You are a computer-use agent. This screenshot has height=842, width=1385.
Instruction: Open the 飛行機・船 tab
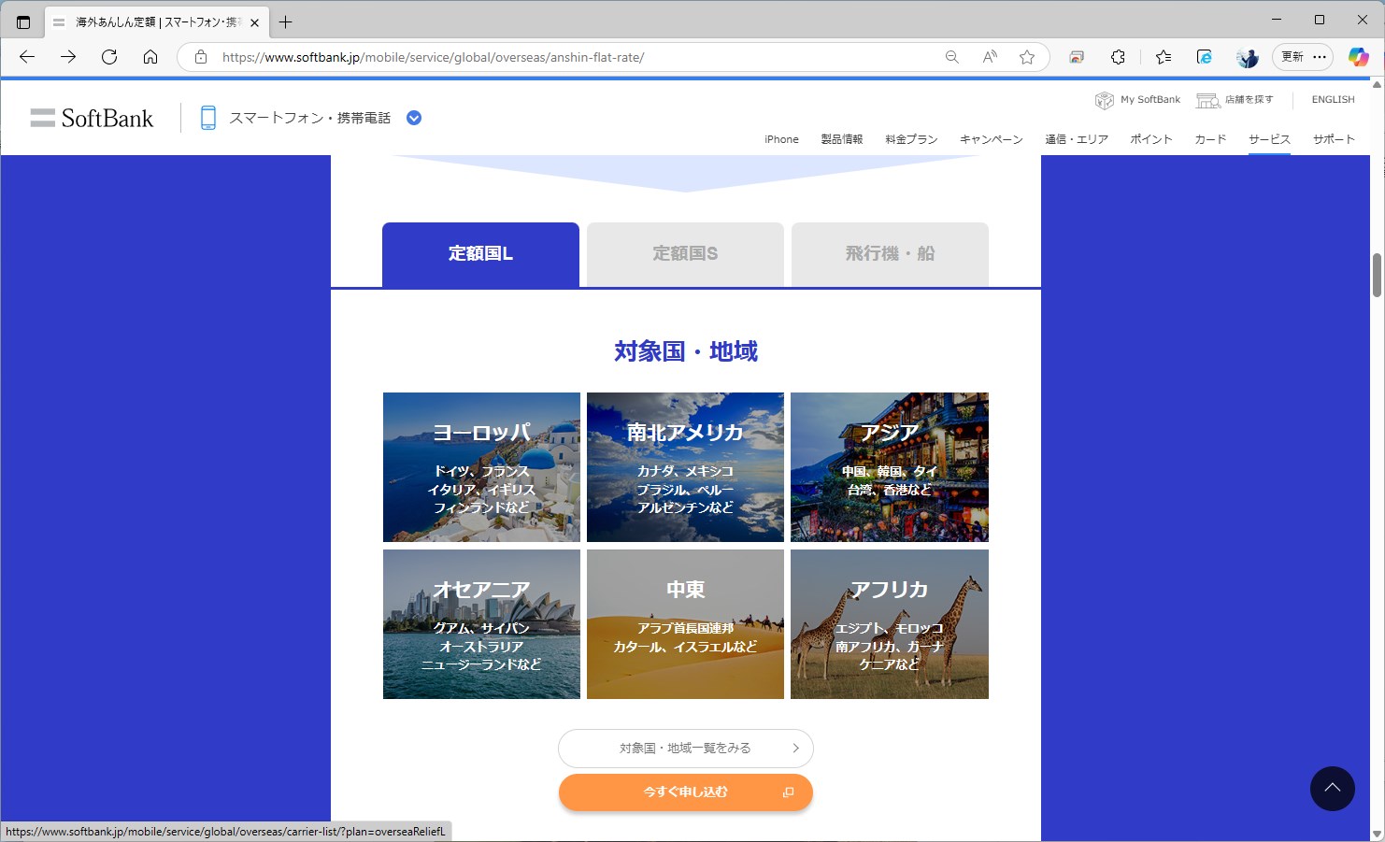click(889, 253)
